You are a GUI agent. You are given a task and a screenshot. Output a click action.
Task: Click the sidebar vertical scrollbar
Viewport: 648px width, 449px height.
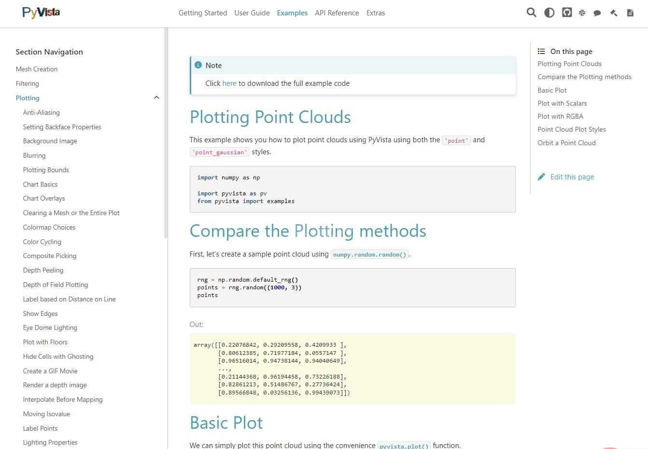point(166,133)
